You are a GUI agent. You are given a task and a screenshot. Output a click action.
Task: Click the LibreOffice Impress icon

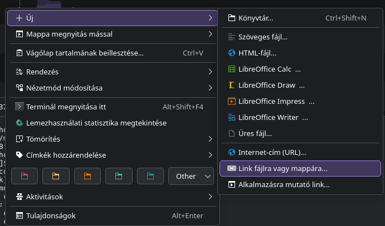[232, 102]
